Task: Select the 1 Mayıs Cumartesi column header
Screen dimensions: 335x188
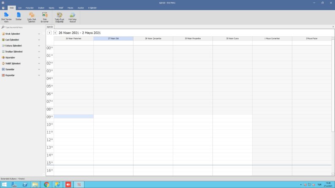Action: [x=272, y=39]
